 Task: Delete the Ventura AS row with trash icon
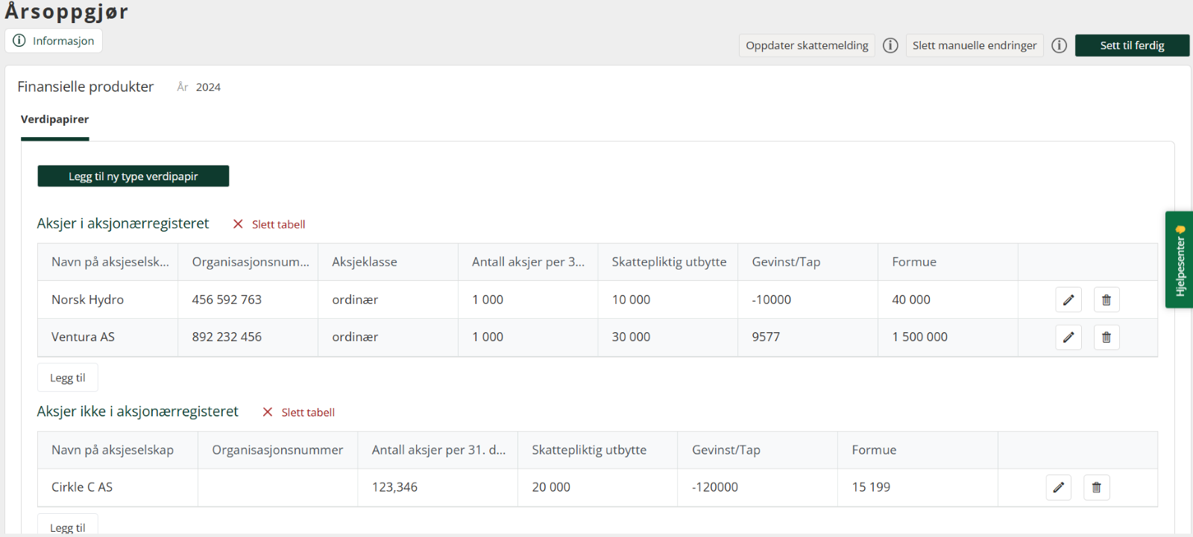1107,337
